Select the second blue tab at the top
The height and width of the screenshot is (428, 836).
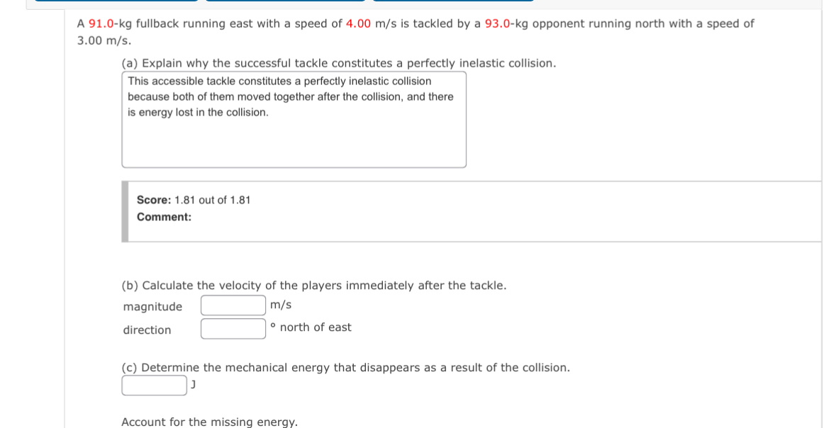point(284,2)
